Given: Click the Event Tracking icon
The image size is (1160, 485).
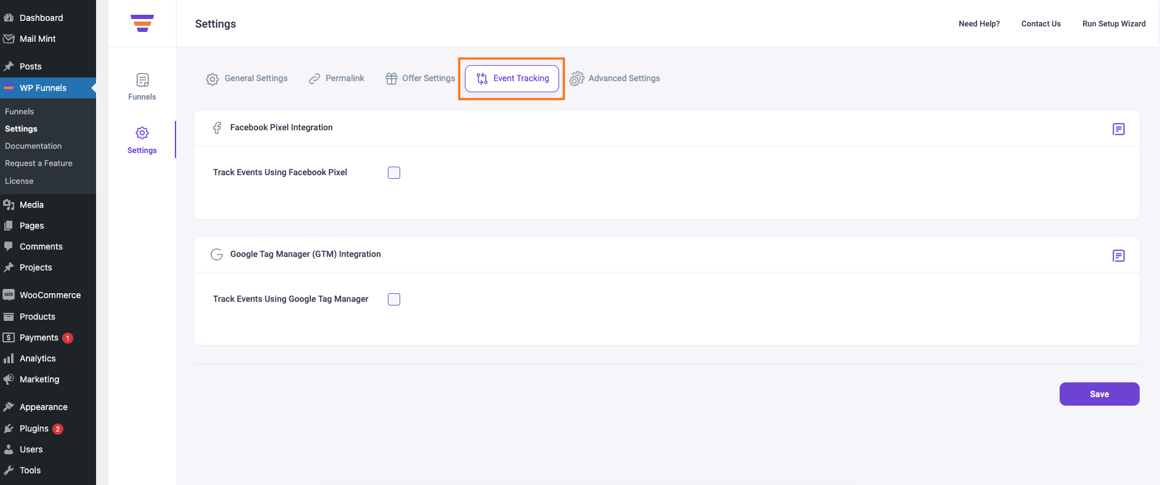Looking at the screenshot, I should (482, 79).
